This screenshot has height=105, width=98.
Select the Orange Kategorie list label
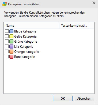pos(27,52)
